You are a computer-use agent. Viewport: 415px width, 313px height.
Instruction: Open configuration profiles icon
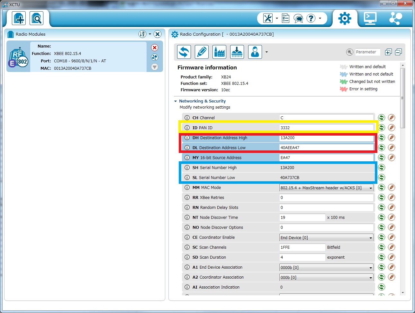click(255, 52)
